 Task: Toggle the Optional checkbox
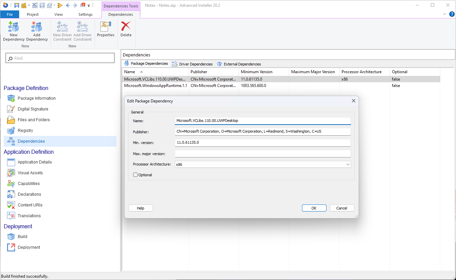pyautogui.click(x=136, y=175)
